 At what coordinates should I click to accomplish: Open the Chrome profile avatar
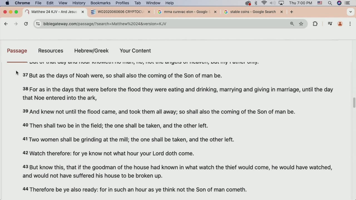click(x=340, y=24)
